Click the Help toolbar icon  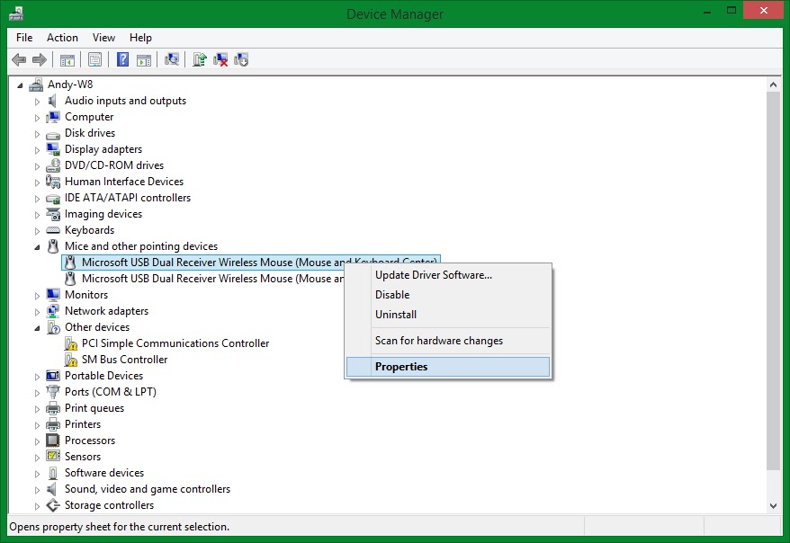[x=122, y=59]
